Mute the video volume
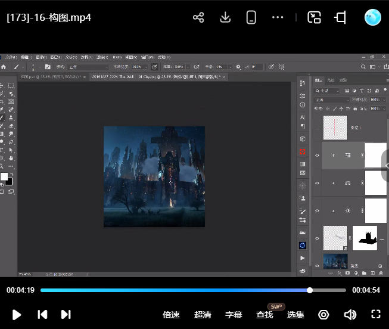389x329 pixels. tap(350, 314)
